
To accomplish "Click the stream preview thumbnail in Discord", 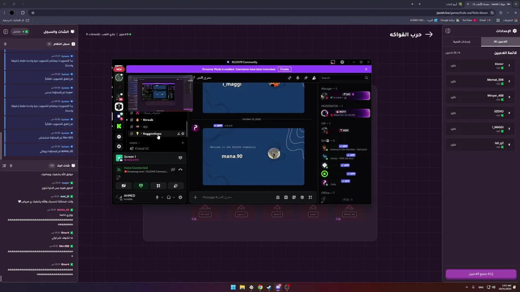I will point(160,93).
